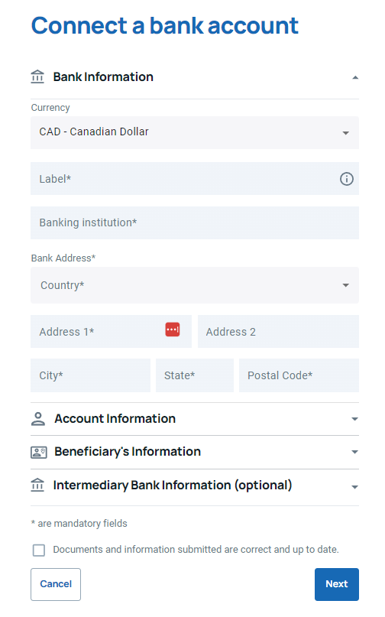Click the Next button
This screenshot has height=617, width=385.
[x=337, y=584]
